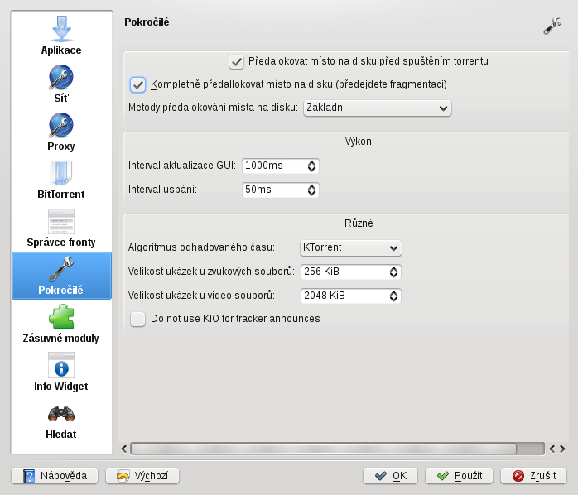The width and height of the screenshot is (578, 495).
Task: Open the Zásuvné moduly puzzle piece icon
Action: click(x=61, y=316)
